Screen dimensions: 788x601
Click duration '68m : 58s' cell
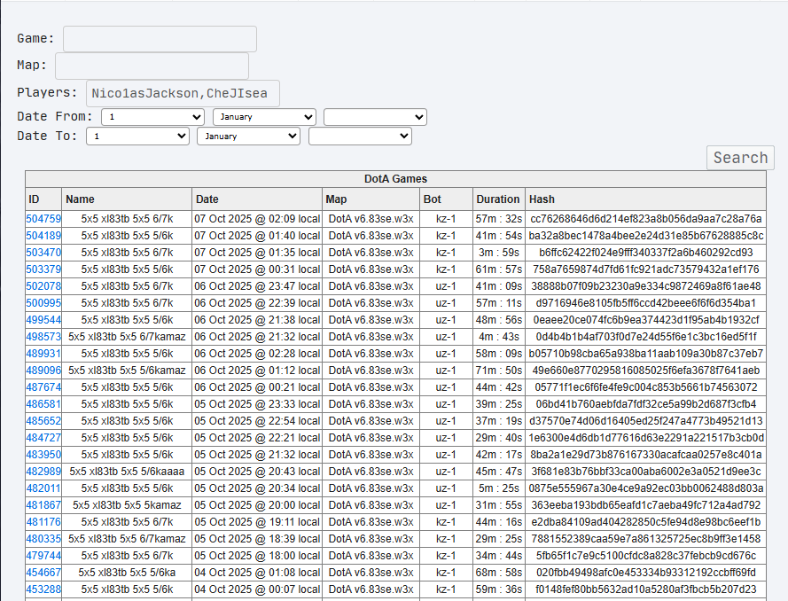tap(499, 573)
